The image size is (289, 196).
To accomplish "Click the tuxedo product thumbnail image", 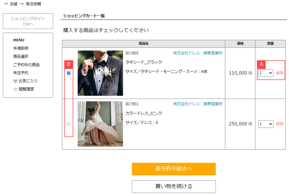I will pyautogui.click(x=100, y=72).
